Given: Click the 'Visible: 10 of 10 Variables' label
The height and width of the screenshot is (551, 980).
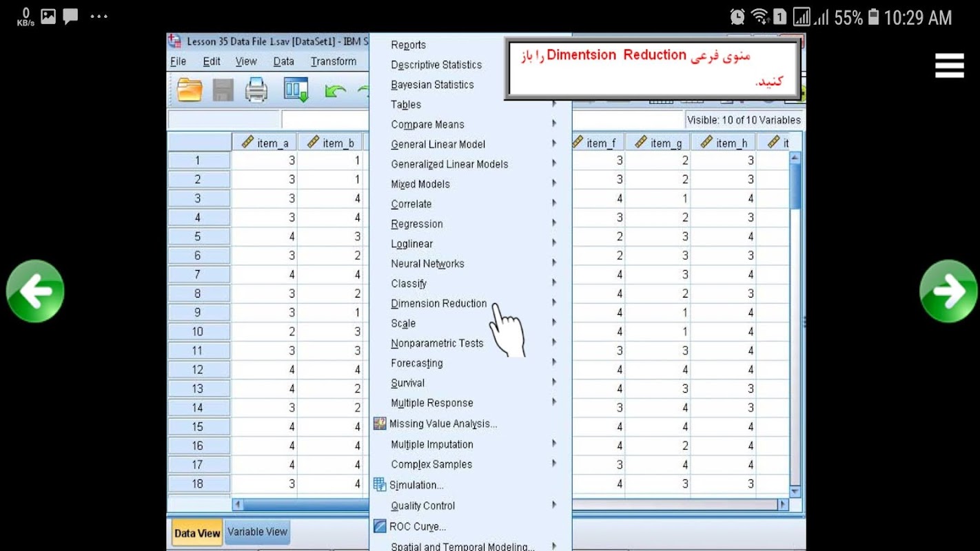Looking at the screenshot, I should pos(744,120).
